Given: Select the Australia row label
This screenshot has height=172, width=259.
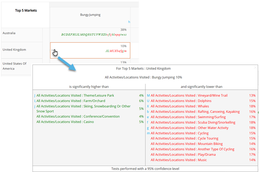Looking at the screenshot, I should 9,33.
